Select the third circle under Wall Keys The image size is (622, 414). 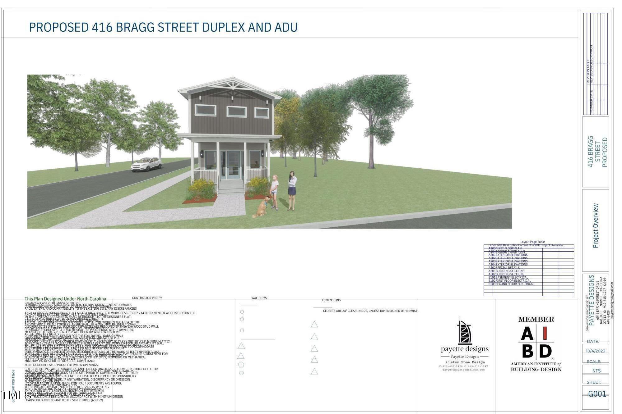point(242,330)
